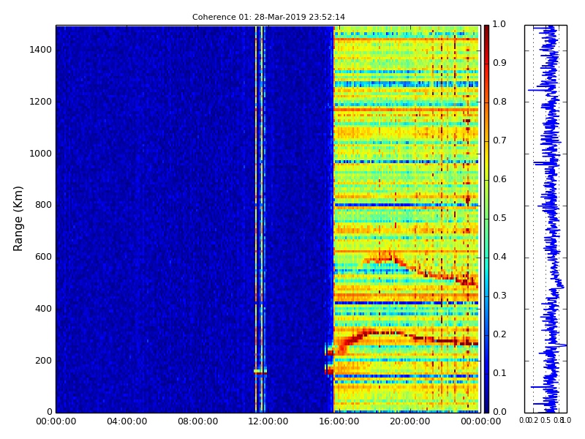Click the blue line in the coherence profile side plot
Image resolution: width=585 pixels, height=439 pixels.
click(x=551, y=219)
